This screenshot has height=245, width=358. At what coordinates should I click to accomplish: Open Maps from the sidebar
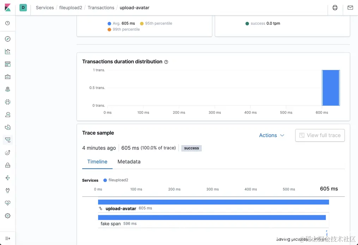[x=7, y=89]
